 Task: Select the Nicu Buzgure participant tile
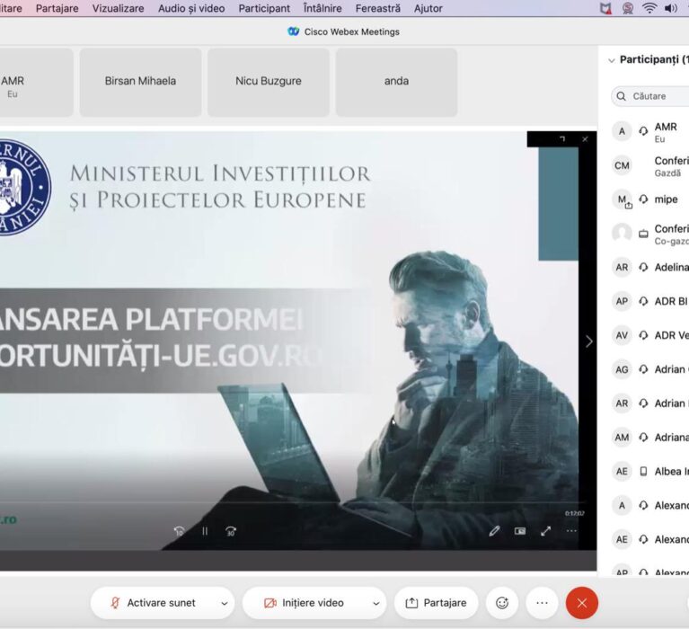[269, 82]
